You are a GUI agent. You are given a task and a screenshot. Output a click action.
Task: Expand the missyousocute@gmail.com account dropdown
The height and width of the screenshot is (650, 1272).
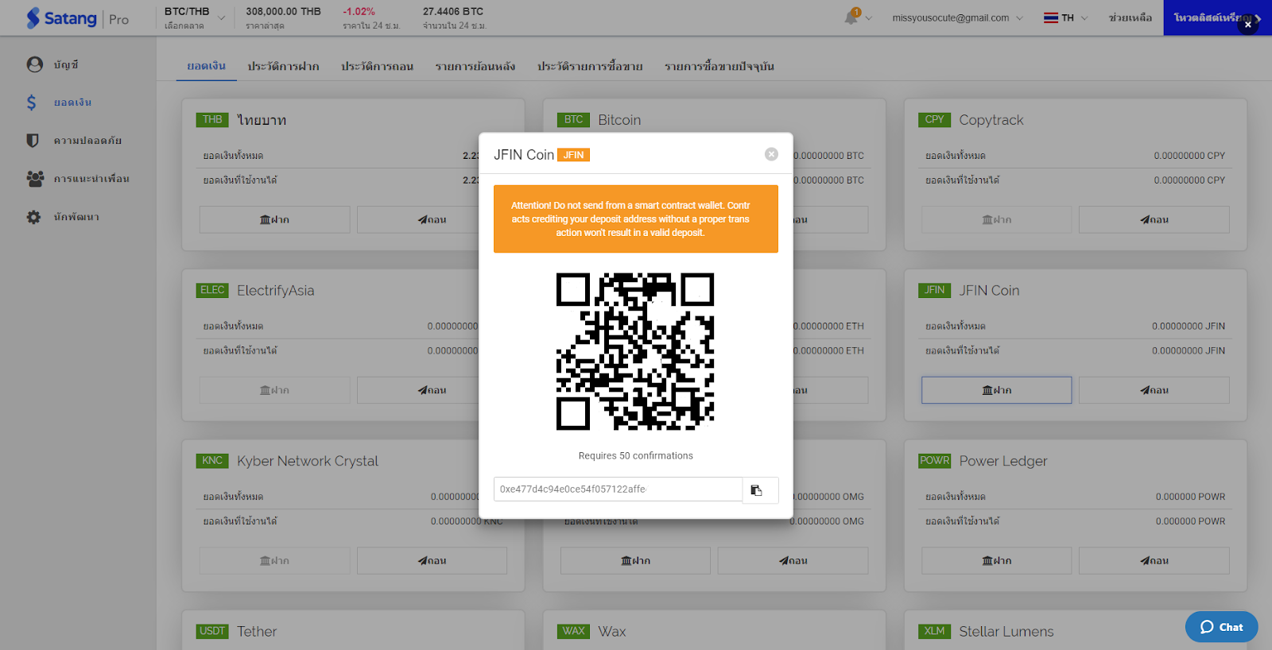(957, 17)
